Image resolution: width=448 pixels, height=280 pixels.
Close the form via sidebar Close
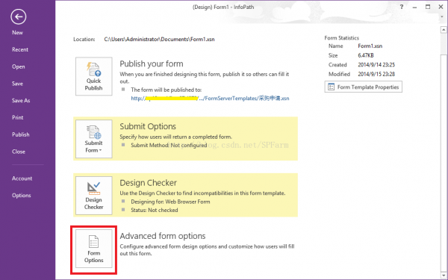(19, 152)
